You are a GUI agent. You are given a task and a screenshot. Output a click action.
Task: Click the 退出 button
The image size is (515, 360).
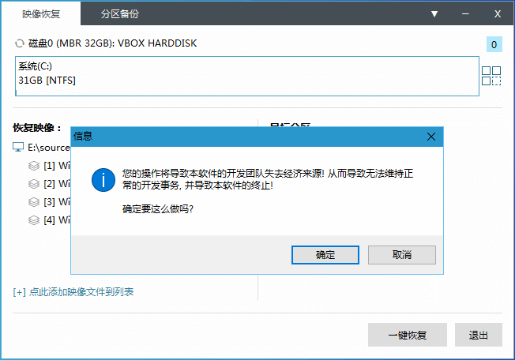[479, 335]
